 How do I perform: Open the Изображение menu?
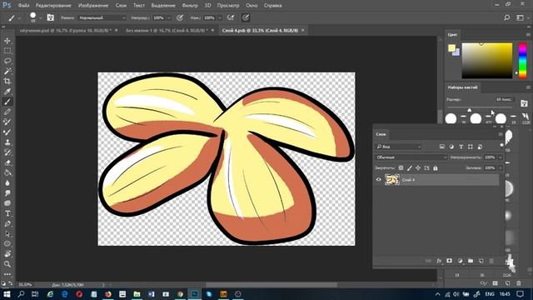93,6
